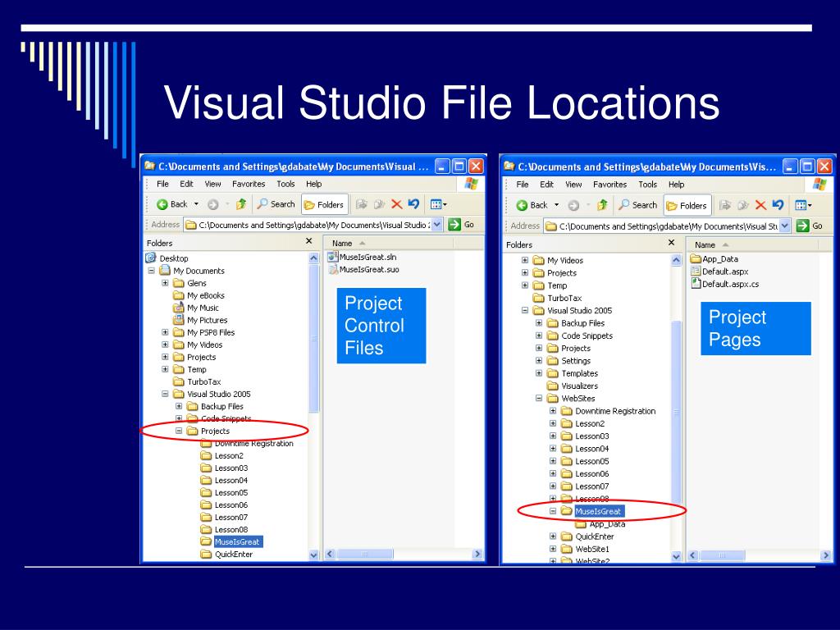Select Lesson04 in the MuseIsGreat.sln window tree
Viewport: 840px width, 630px height.
(x=231, y=480)
